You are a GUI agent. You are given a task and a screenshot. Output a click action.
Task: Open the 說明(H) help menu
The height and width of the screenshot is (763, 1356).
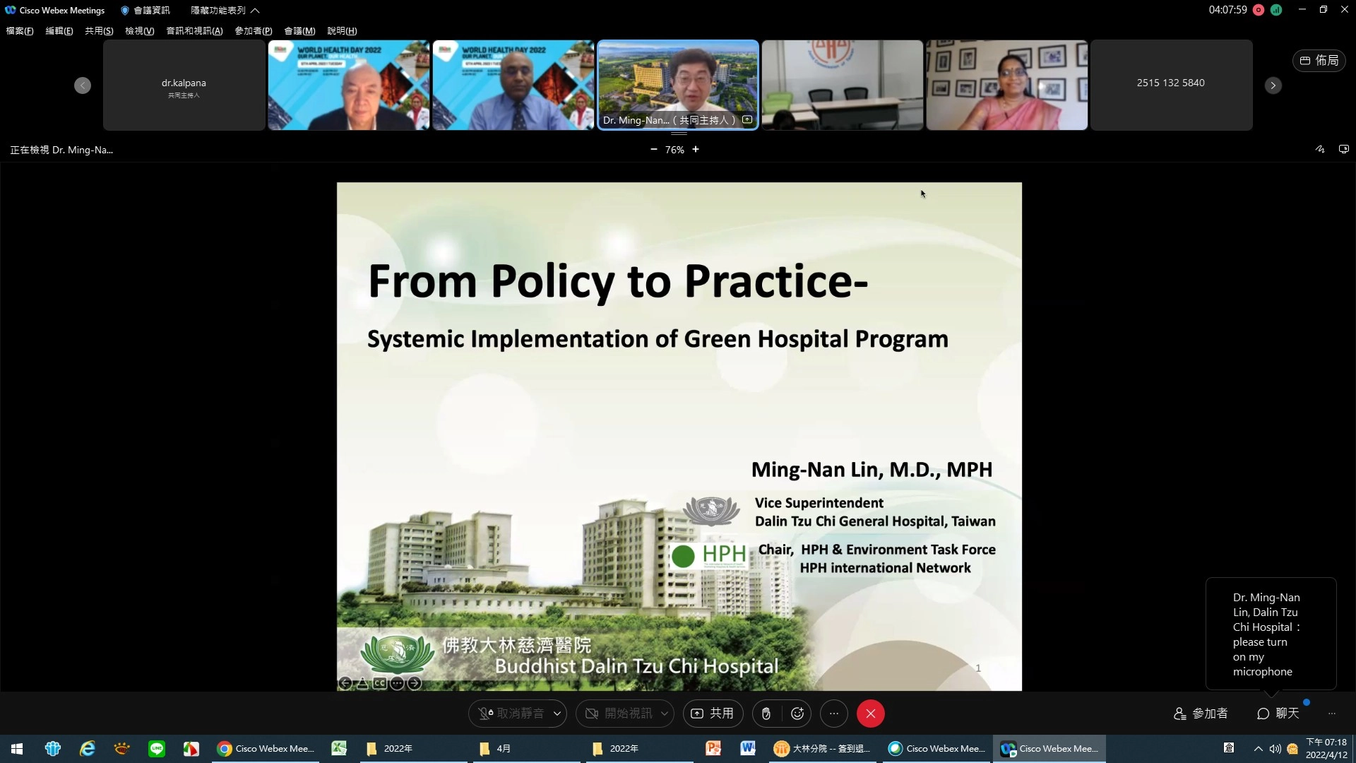342,31
